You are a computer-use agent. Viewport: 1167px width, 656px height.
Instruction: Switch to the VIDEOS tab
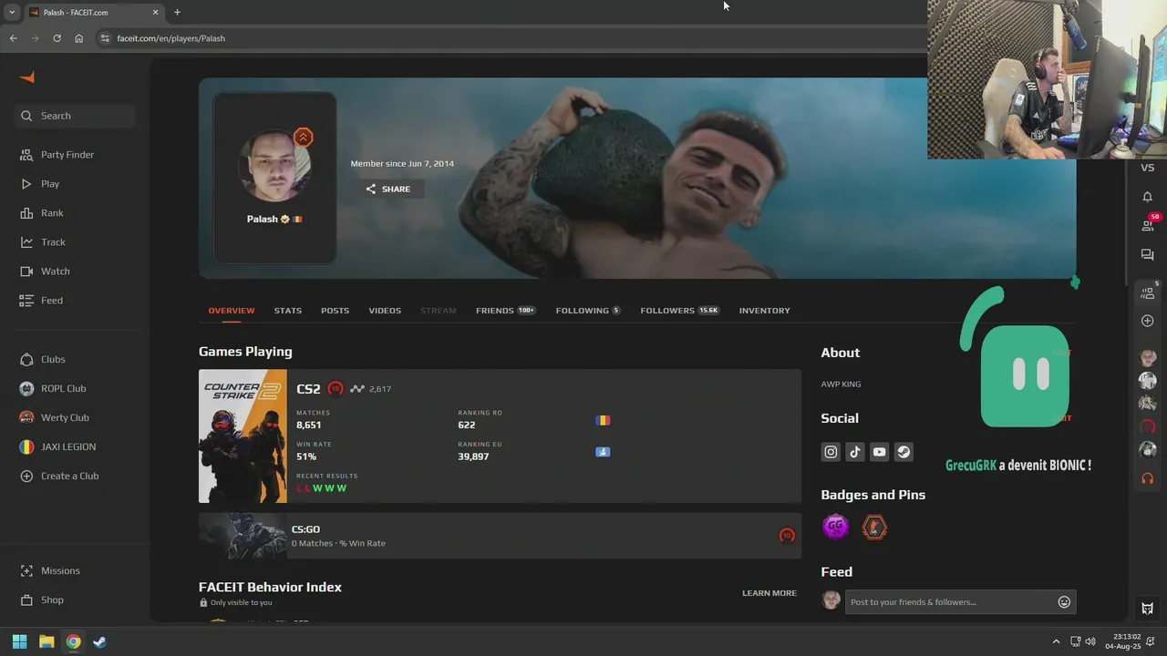pos(385,311)
